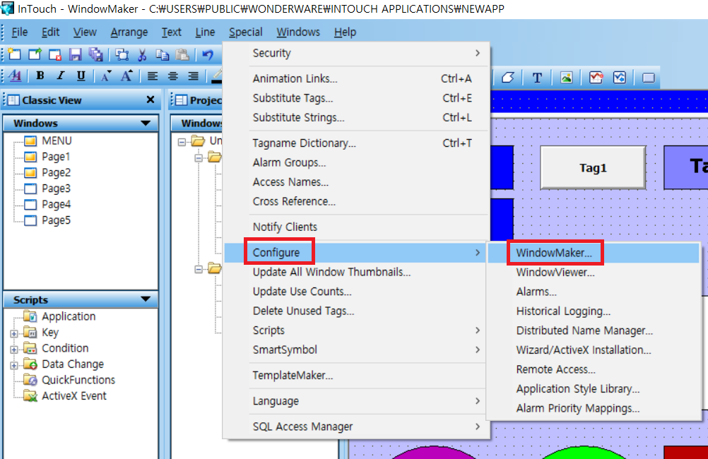
Task: Align text left
Action: (153, 76)
